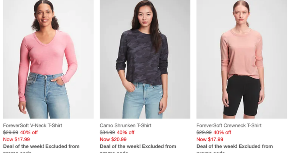This screenshot has width=292, height=153.
Task: Open the ForeverSoft Crewneck T-Shirt product photo
Action: point(242,59)
